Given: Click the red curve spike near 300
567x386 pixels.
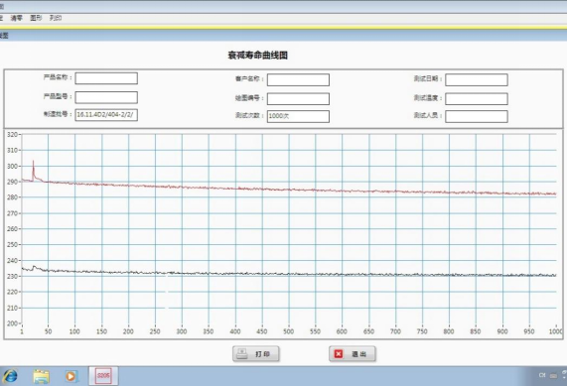Looking at the screenshot, I should click(x=34, y=167).
